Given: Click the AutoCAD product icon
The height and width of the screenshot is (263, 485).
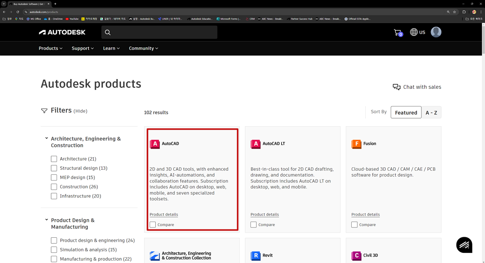Looking at the screenshot, I should (155, 144).
